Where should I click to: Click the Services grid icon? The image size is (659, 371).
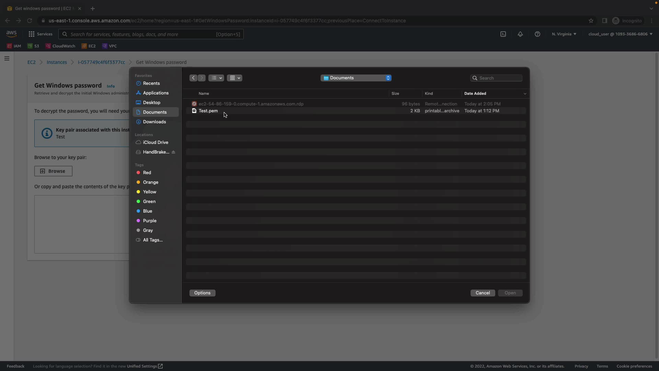(x=32, y=34)
